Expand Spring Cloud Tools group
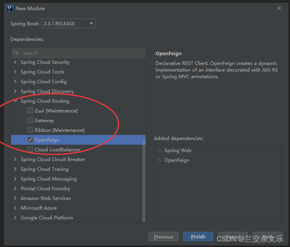This screenshot has height=247, width=290. 15,72
